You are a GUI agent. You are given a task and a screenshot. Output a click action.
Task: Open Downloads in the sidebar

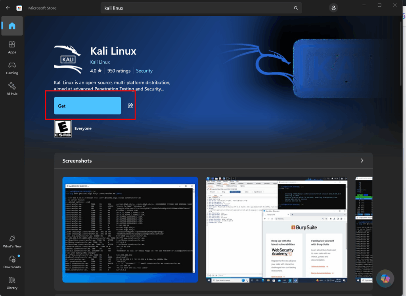coord(12,262)
